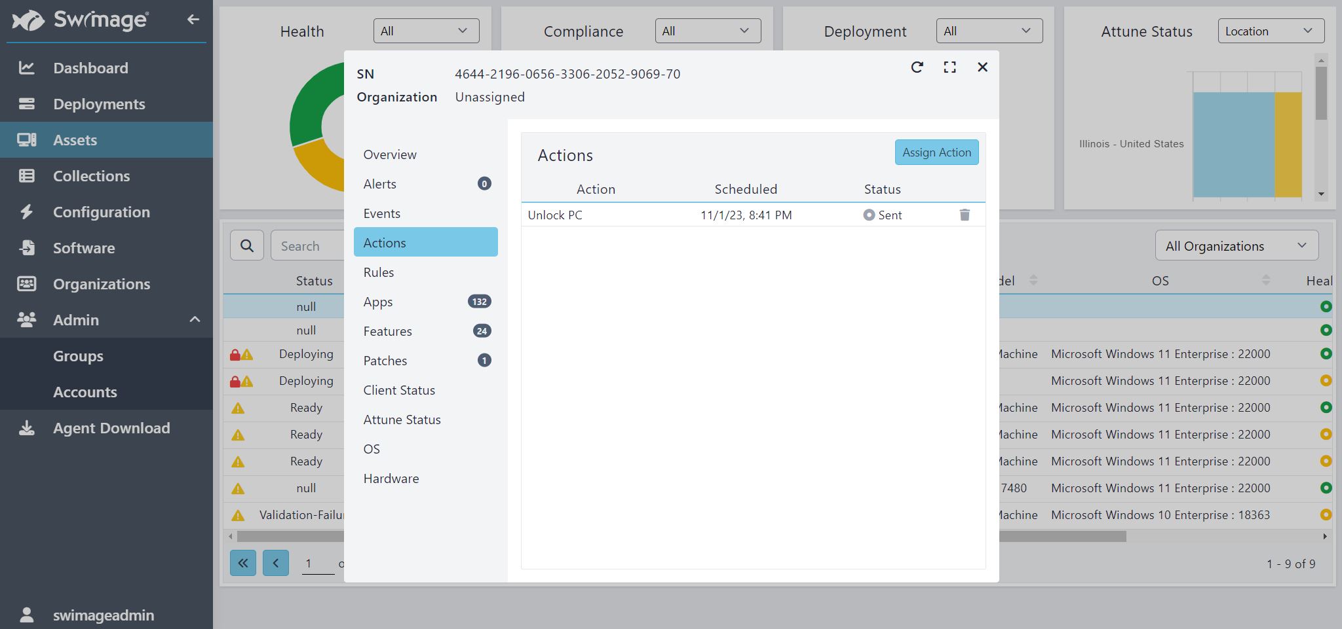This screenshot has height=629, width=1342.
Task: Go to the previous assets page
Action: click(x=276, y=563)
